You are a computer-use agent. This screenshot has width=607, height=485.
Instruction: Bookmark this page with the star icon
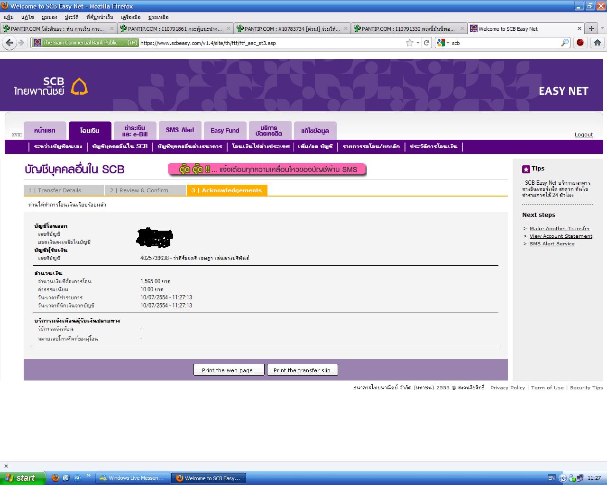point(410,43)
